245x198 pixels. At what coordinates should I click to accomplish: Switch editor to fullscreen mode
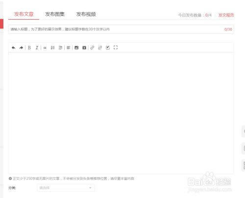116,48
